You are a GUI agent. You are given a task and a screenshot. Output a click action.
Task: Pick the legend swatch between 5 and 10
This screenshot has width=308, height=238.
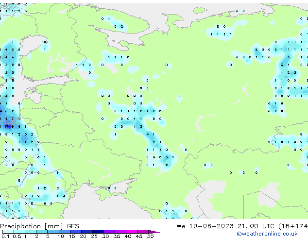53,232
